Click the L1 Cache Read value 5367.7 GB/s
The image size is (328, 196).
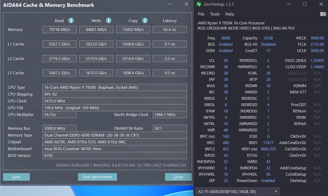click(59, 44)
